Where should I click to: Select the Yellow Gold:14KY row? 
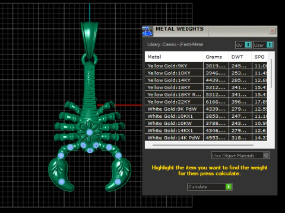[x=206, y=80]
